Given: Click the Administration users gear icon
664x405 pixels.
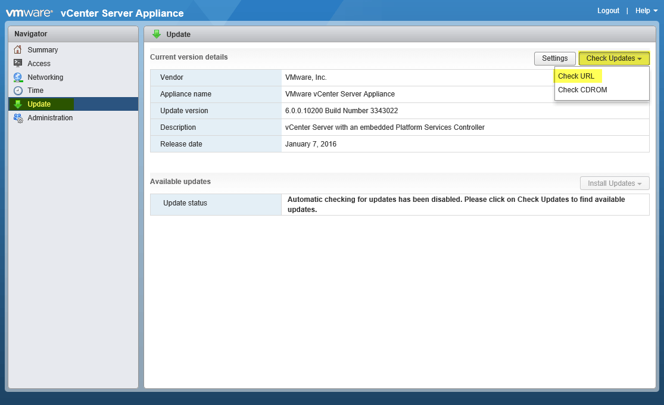Looking at the screenshot, I should pyautogui.click(x=18, y=118).
